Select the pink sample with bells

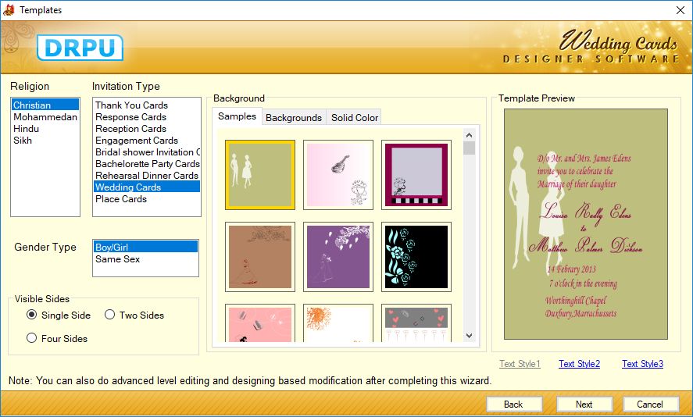click(260, 323)
